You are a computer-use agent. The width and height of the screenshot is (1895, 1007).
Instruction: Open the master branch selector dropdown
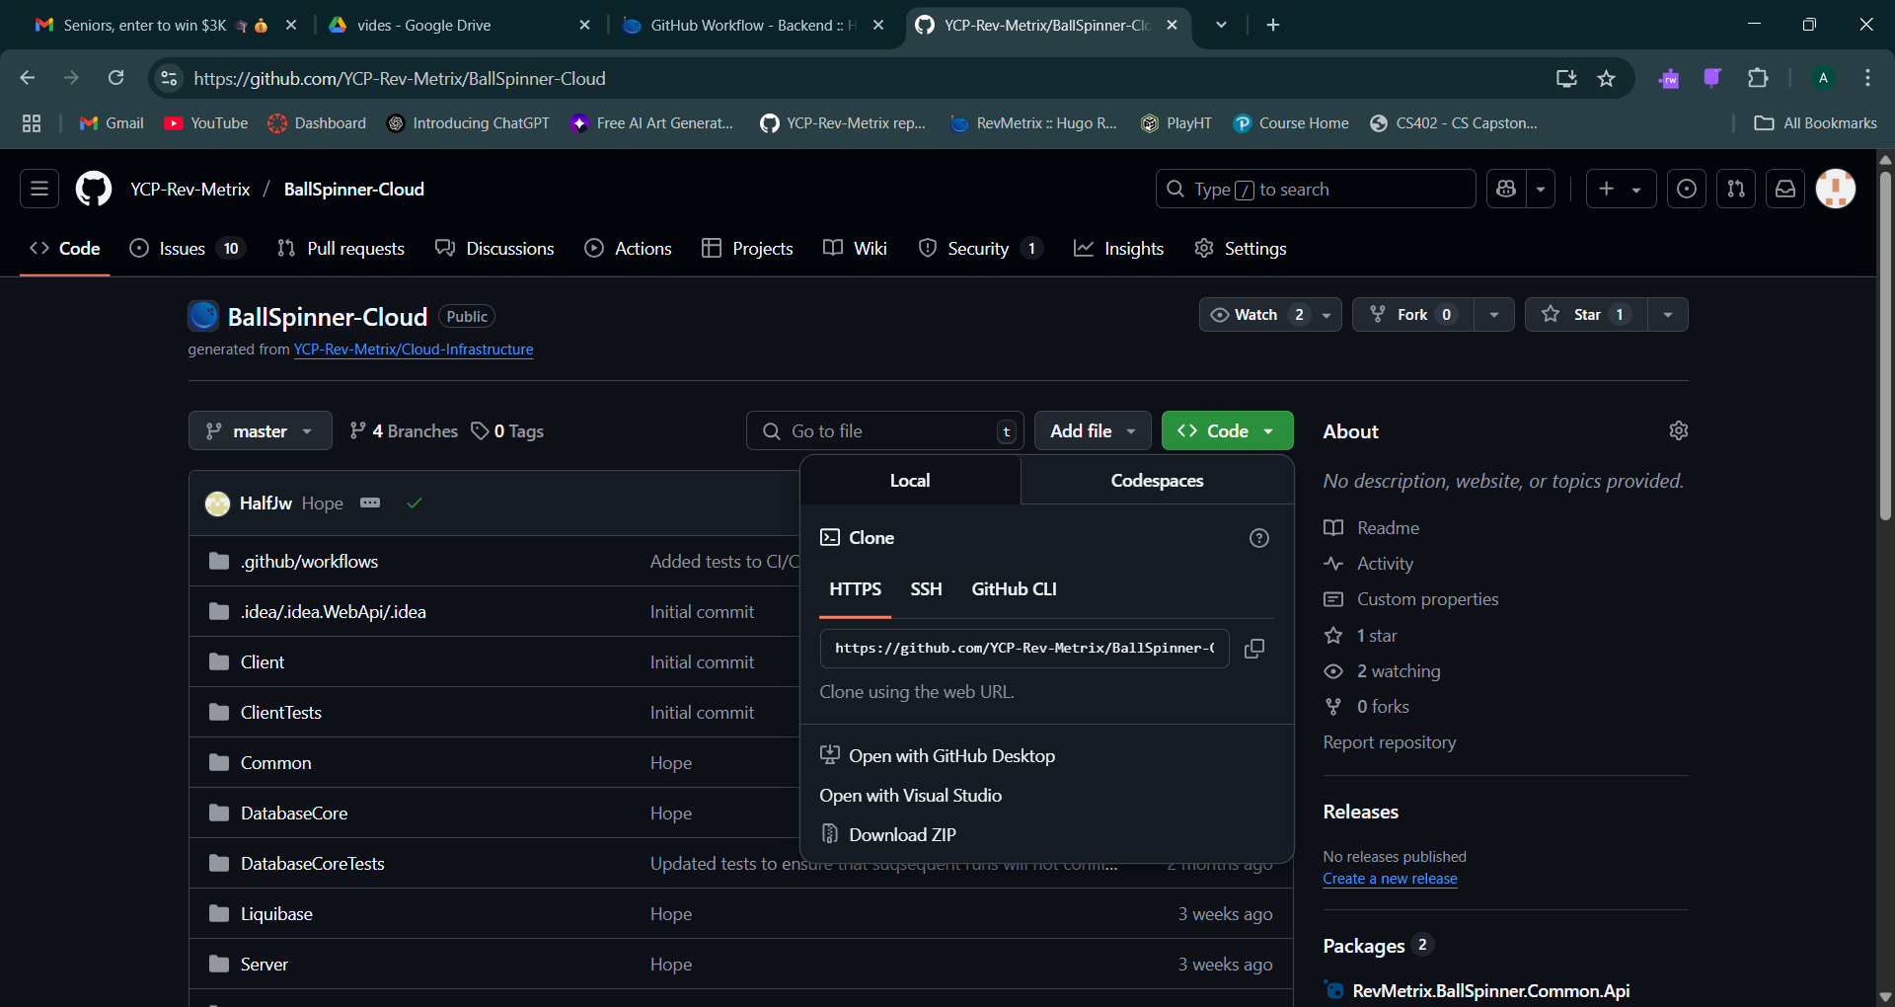[261, 431]
